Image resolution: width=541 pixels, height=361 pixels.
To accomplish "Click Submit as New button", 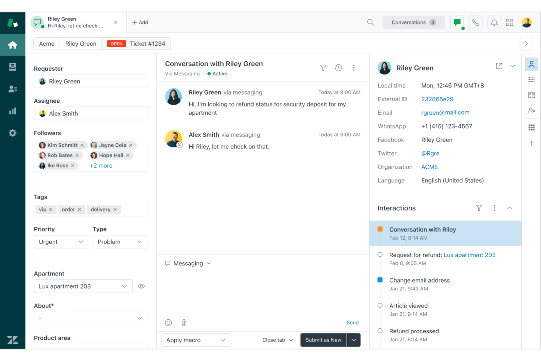I will point(324,340).
